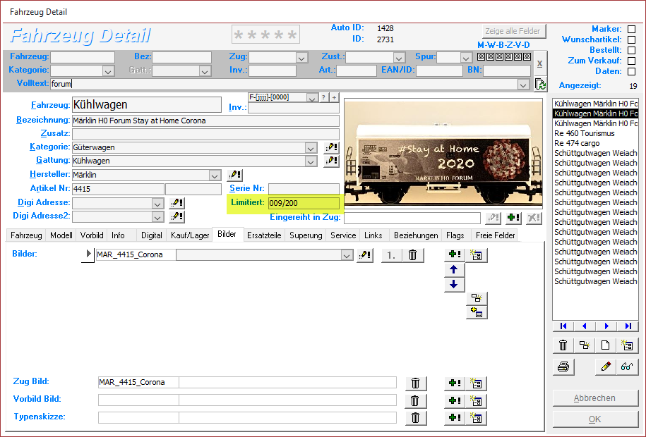The image size is (646, 437).
Task: Click the Zeige alle Felder button
Action: point(513,31)
